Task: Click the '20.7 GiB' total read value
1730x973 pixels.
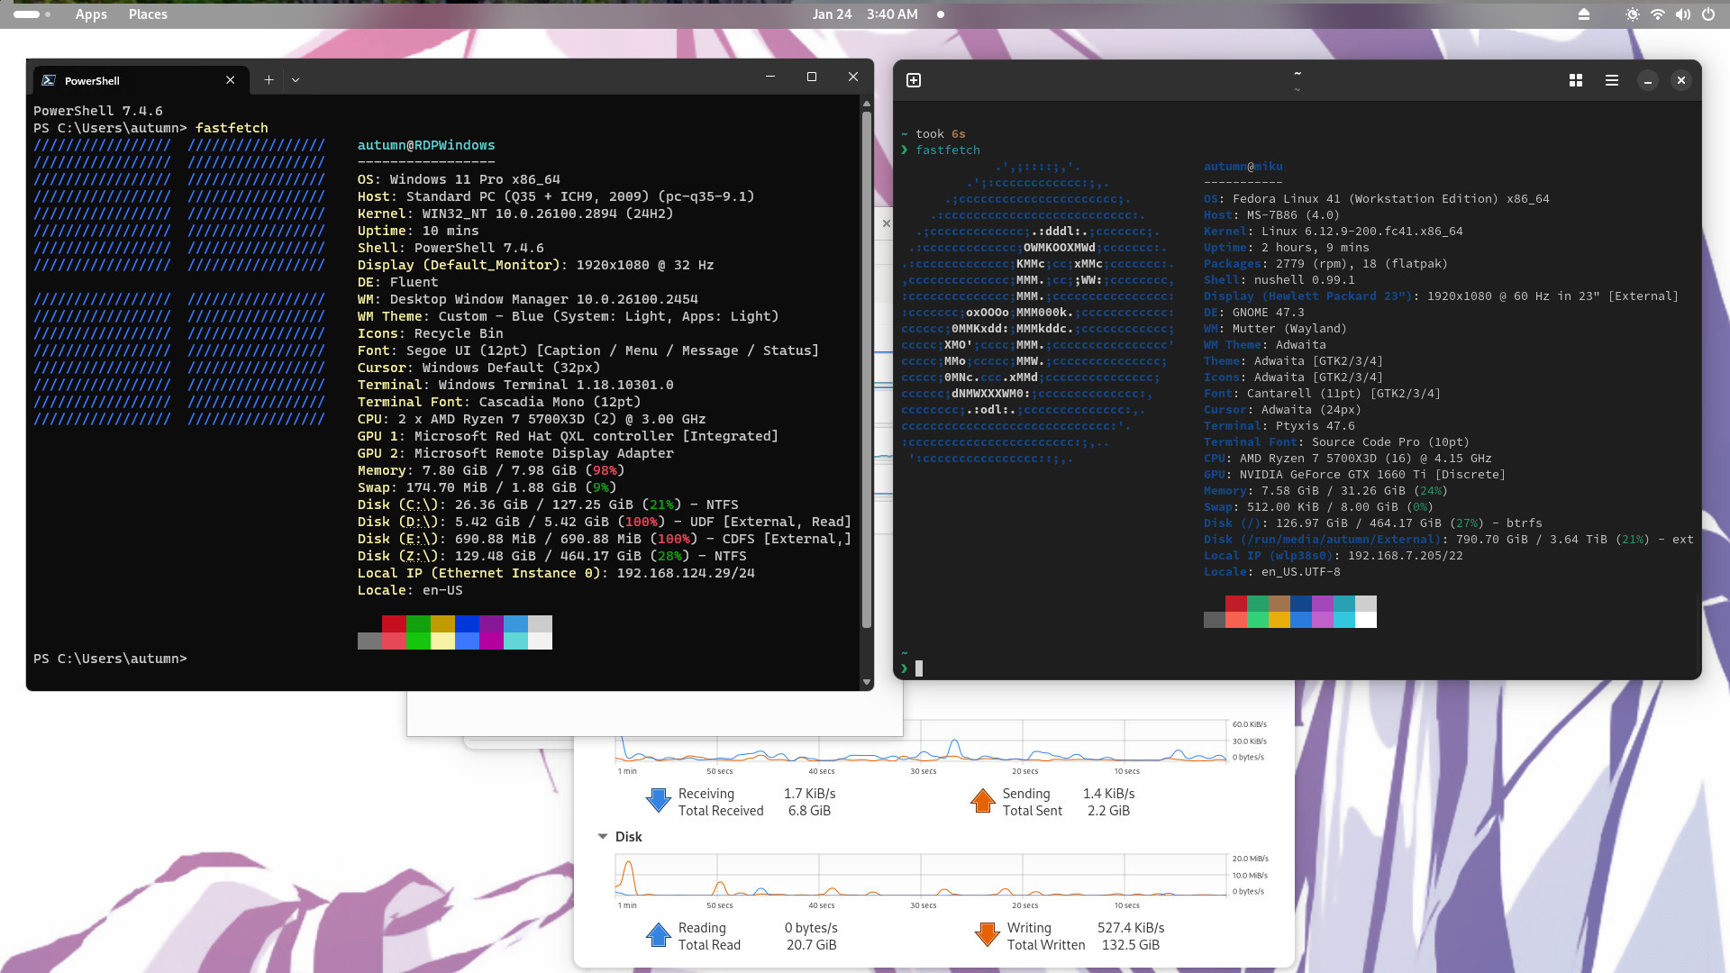Action: pos(812,945)
